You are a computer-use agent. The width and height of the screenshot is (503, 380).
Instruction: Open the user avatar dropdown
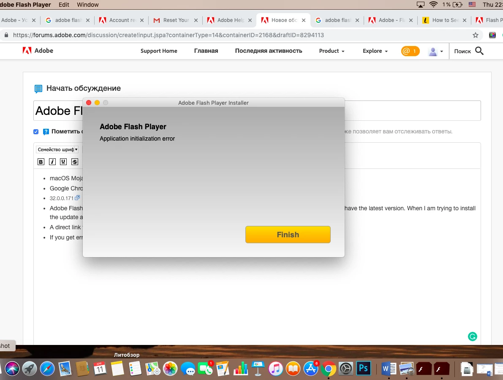(x=435, y=51)
